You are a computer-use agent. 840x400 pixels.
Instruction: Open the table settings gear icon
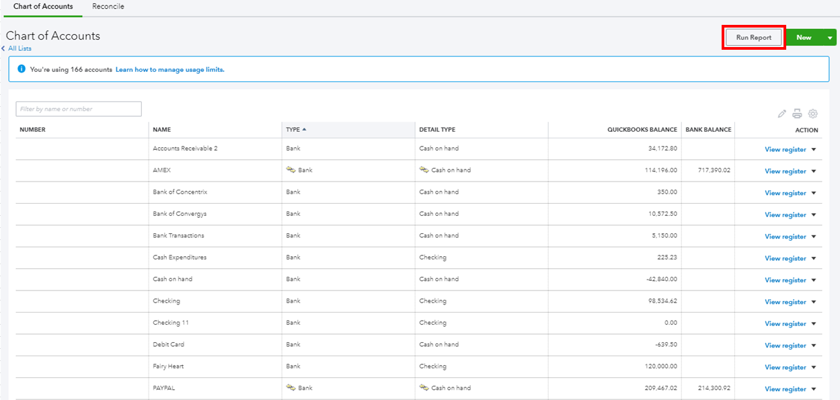[x=812, y=114]
